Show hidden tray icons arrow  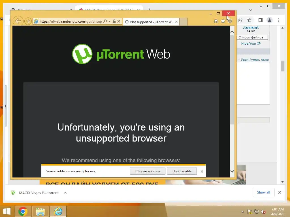[x=243, y=212]
